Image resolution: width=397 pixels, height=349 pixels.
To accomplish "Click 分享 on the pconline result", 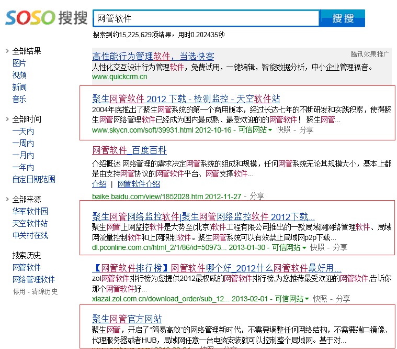I will point(340,247).
